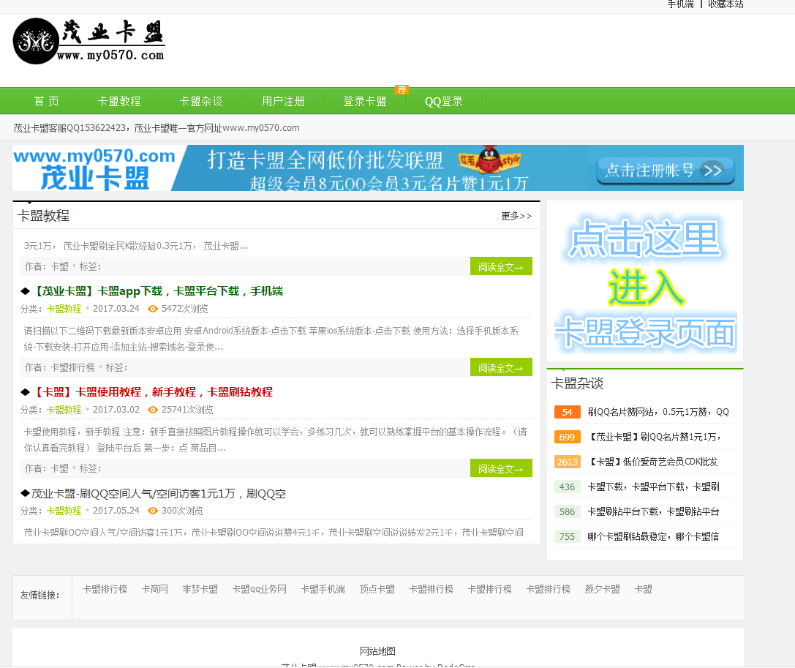Open the QQ登录 menu item
Screen dimensions: 795x668
click(443, 101)
